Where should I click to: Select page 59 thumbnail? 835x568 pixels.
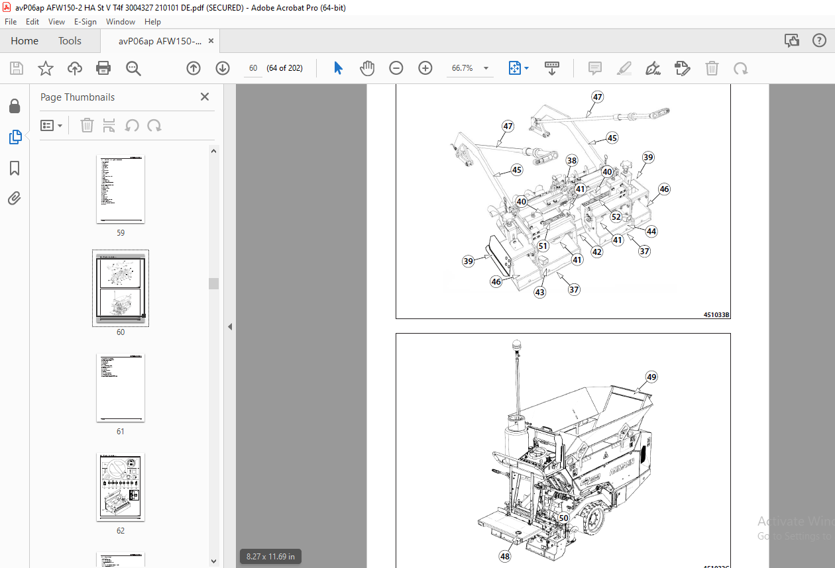(x=121, y=189)
